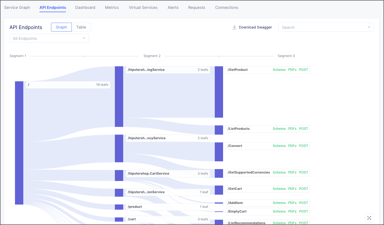Viewport: 384px width, 225px height.
Task: Open the Service Graph tab
Action: pos(17,7)
